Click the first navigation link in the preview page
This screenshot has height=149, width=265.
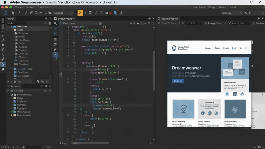tap(208, 48)
